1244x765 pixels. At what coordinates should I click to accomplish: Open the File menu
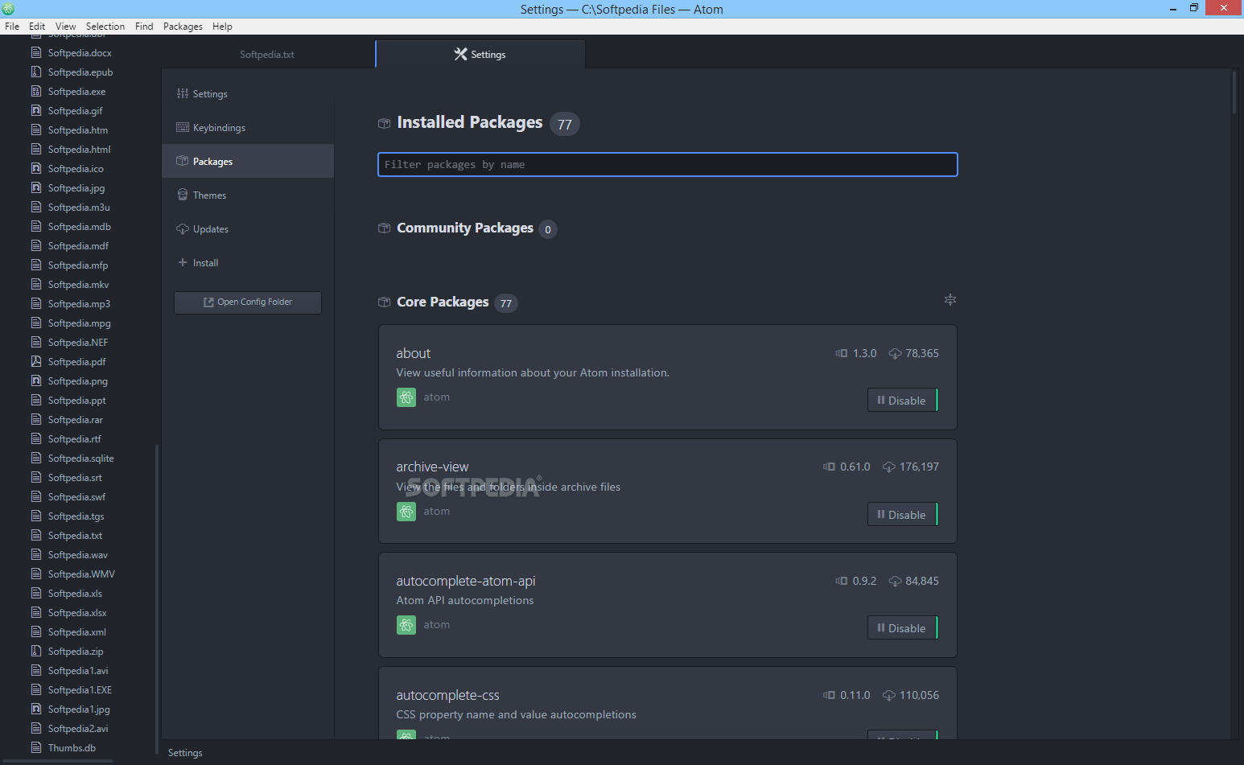(x=12, y=27)
